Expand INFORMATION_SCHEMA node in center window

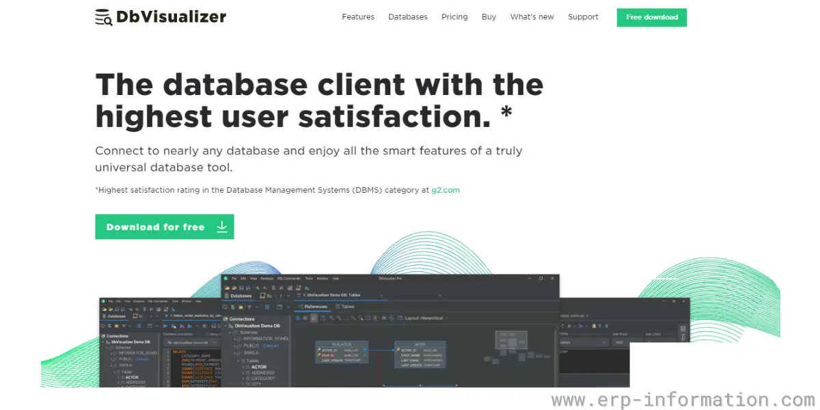[234, 339]
